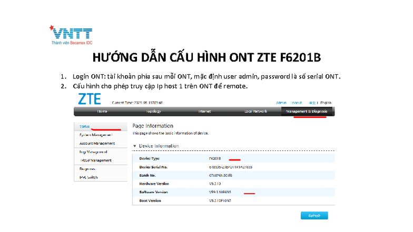Screen dimensions: 413x232
Task: Click the Hardware Version label
Action: (154, 184)
